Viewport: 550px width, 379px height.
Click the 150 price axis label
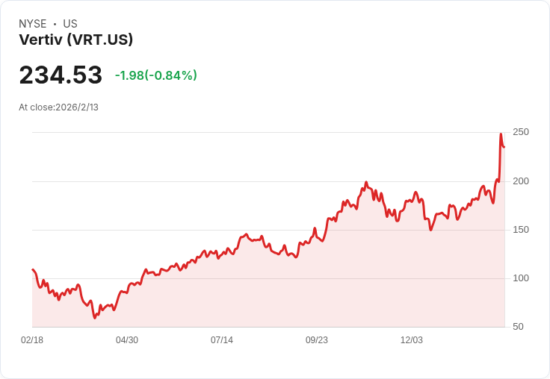coord(521,230)
